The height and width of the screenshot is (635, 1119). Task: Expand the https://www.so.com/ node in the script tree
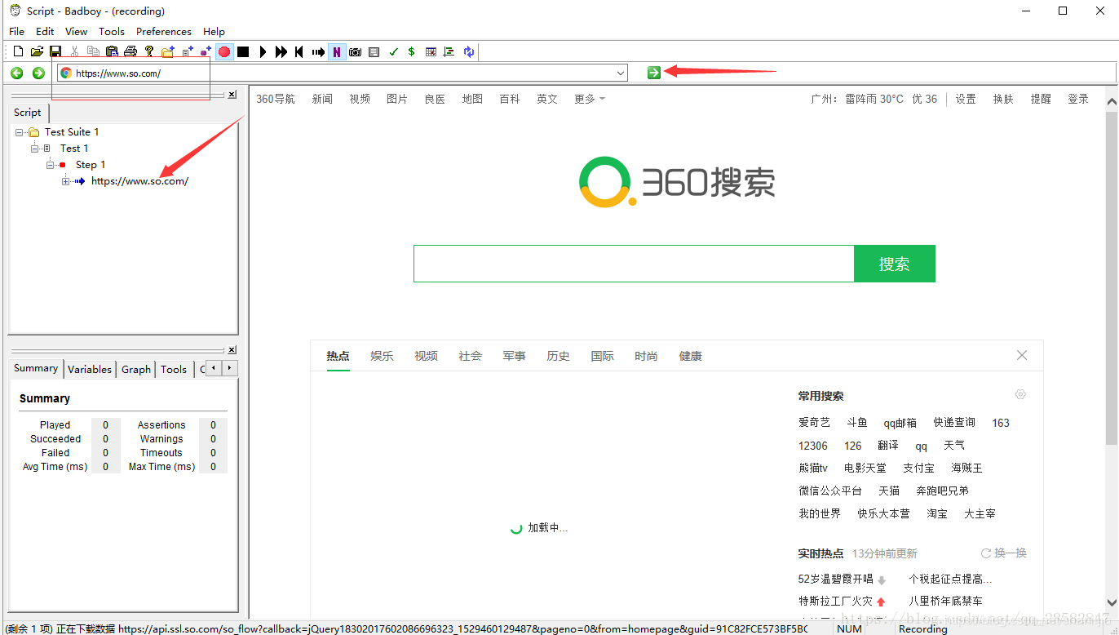point(65,180)
